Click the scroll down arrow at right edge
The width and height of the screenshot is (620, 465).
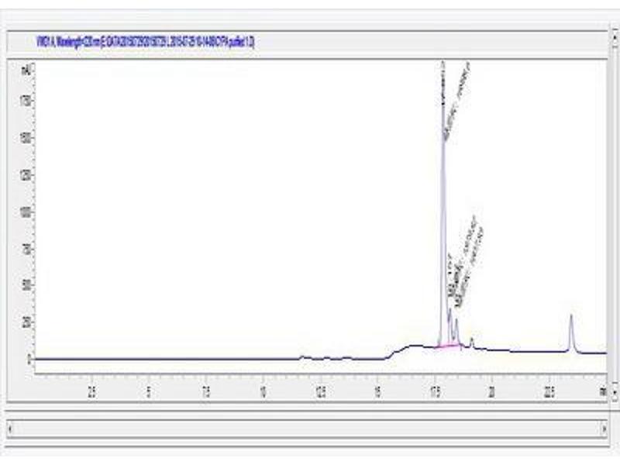(615, 394)
